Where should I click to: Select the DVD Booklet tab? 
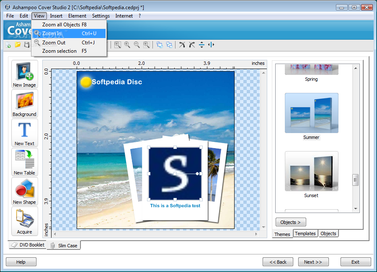pyautogui.click(x=28, y=245)
